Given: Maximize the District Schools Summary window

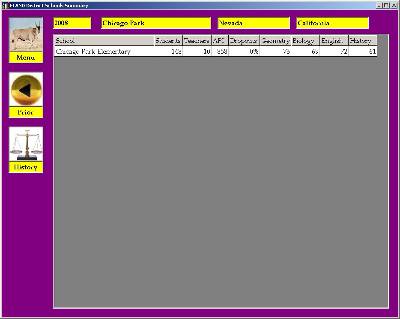Looking at the screenshot, I should click(x=386, y=6).
